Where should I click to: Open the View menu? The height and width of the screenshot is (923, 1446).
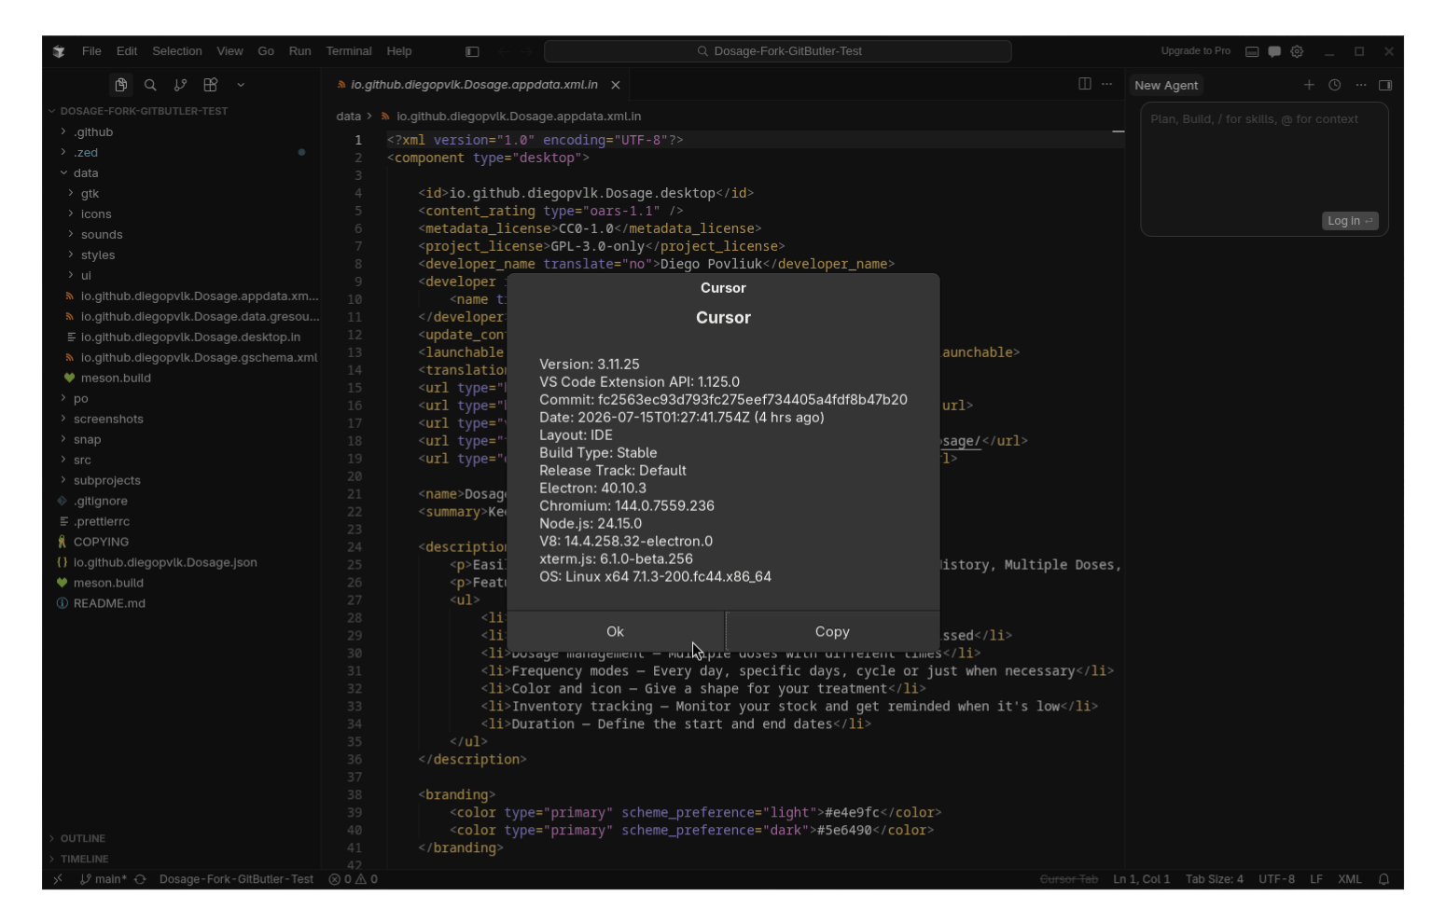pyautogui.click(x=229, y=51)
